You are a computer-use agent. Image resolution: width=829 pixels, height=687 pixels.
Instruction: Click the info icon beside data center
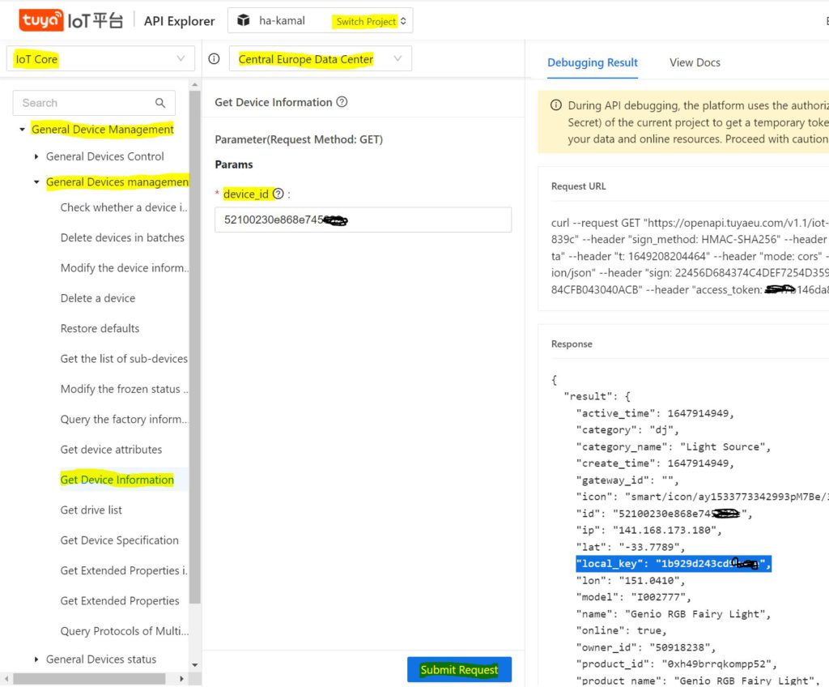(214, 59)
